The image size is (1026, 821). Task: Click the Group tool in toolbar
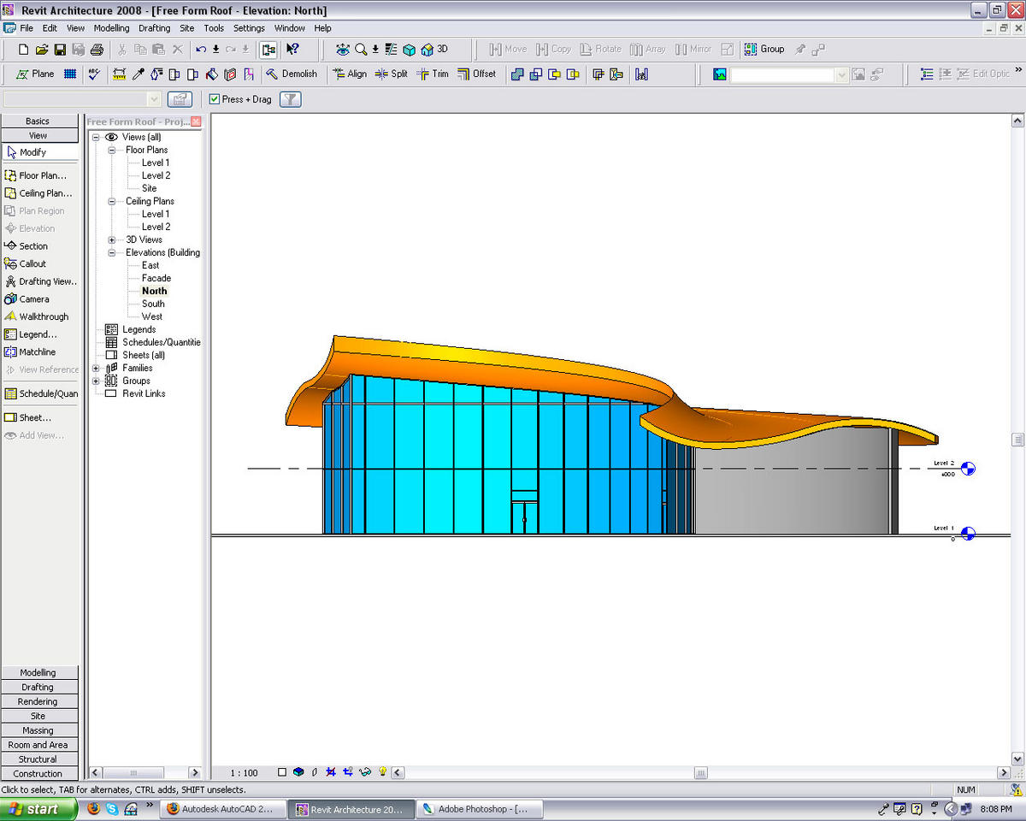[x=764, y=50]
